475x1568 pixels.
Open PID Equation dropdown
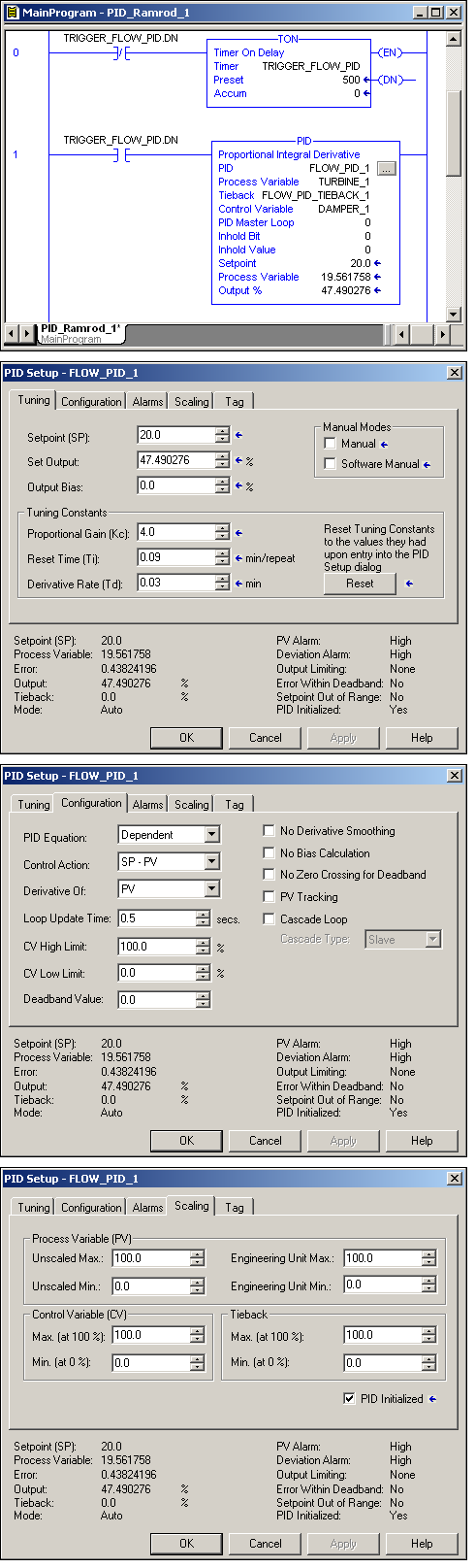pos(212,835)
